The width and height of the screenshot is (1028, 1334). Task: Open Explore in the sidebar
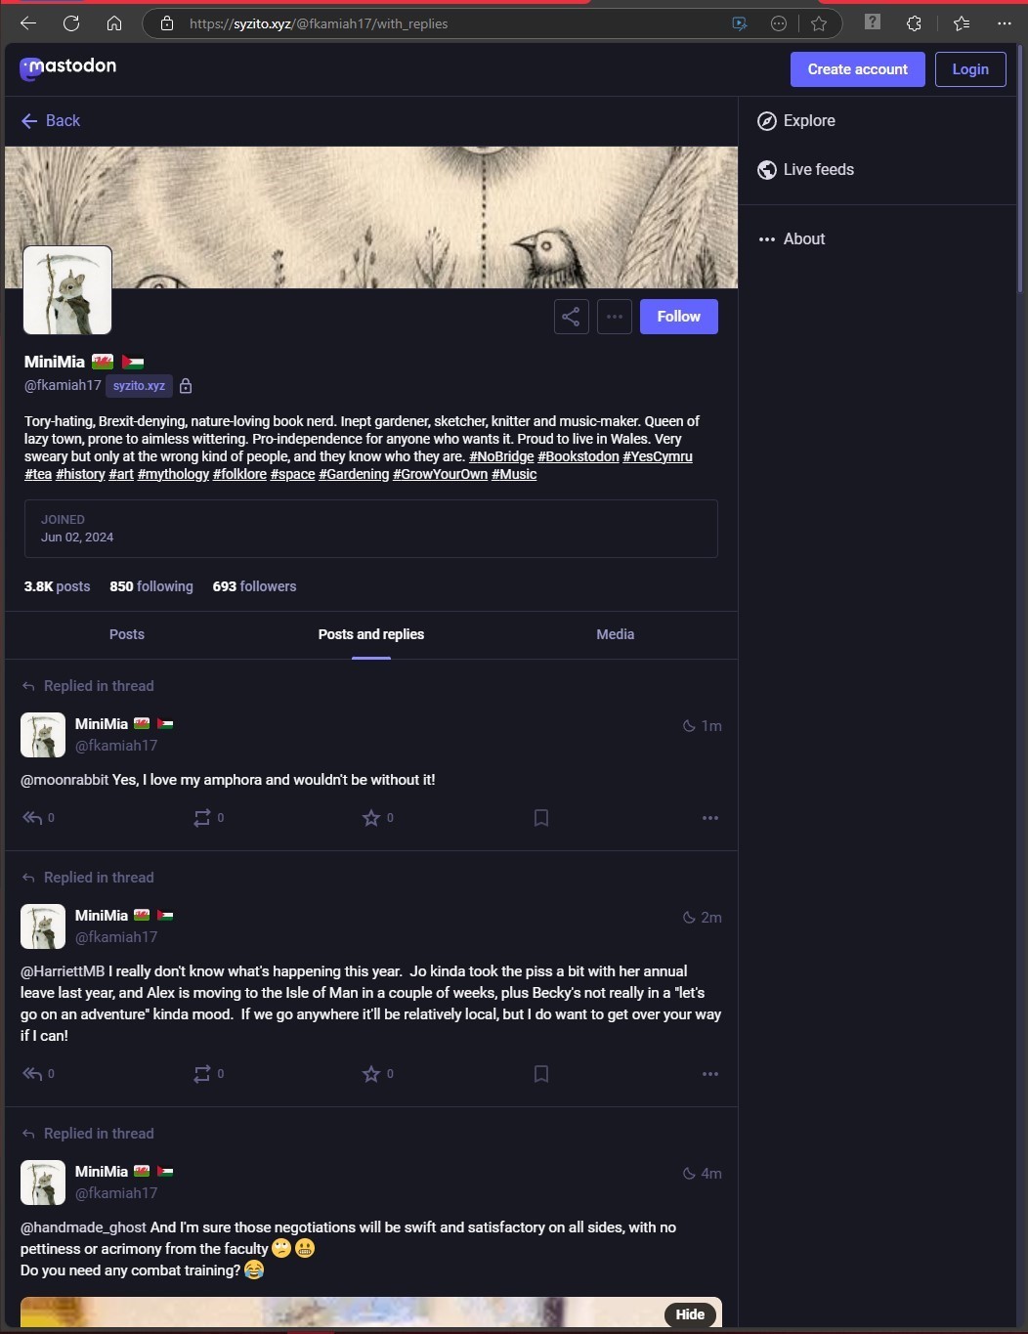(796, 121)
